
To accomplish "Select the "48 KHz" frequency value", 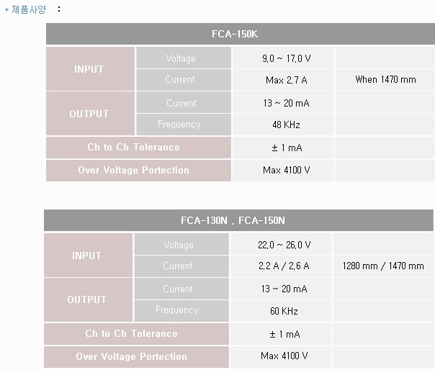I will point(286,125).
